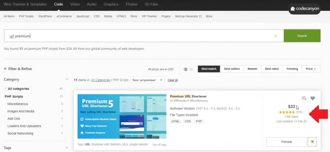Sort by Newest
This screenshot has height=152, width=330.
pyautogui.click(x=252, y=69)
